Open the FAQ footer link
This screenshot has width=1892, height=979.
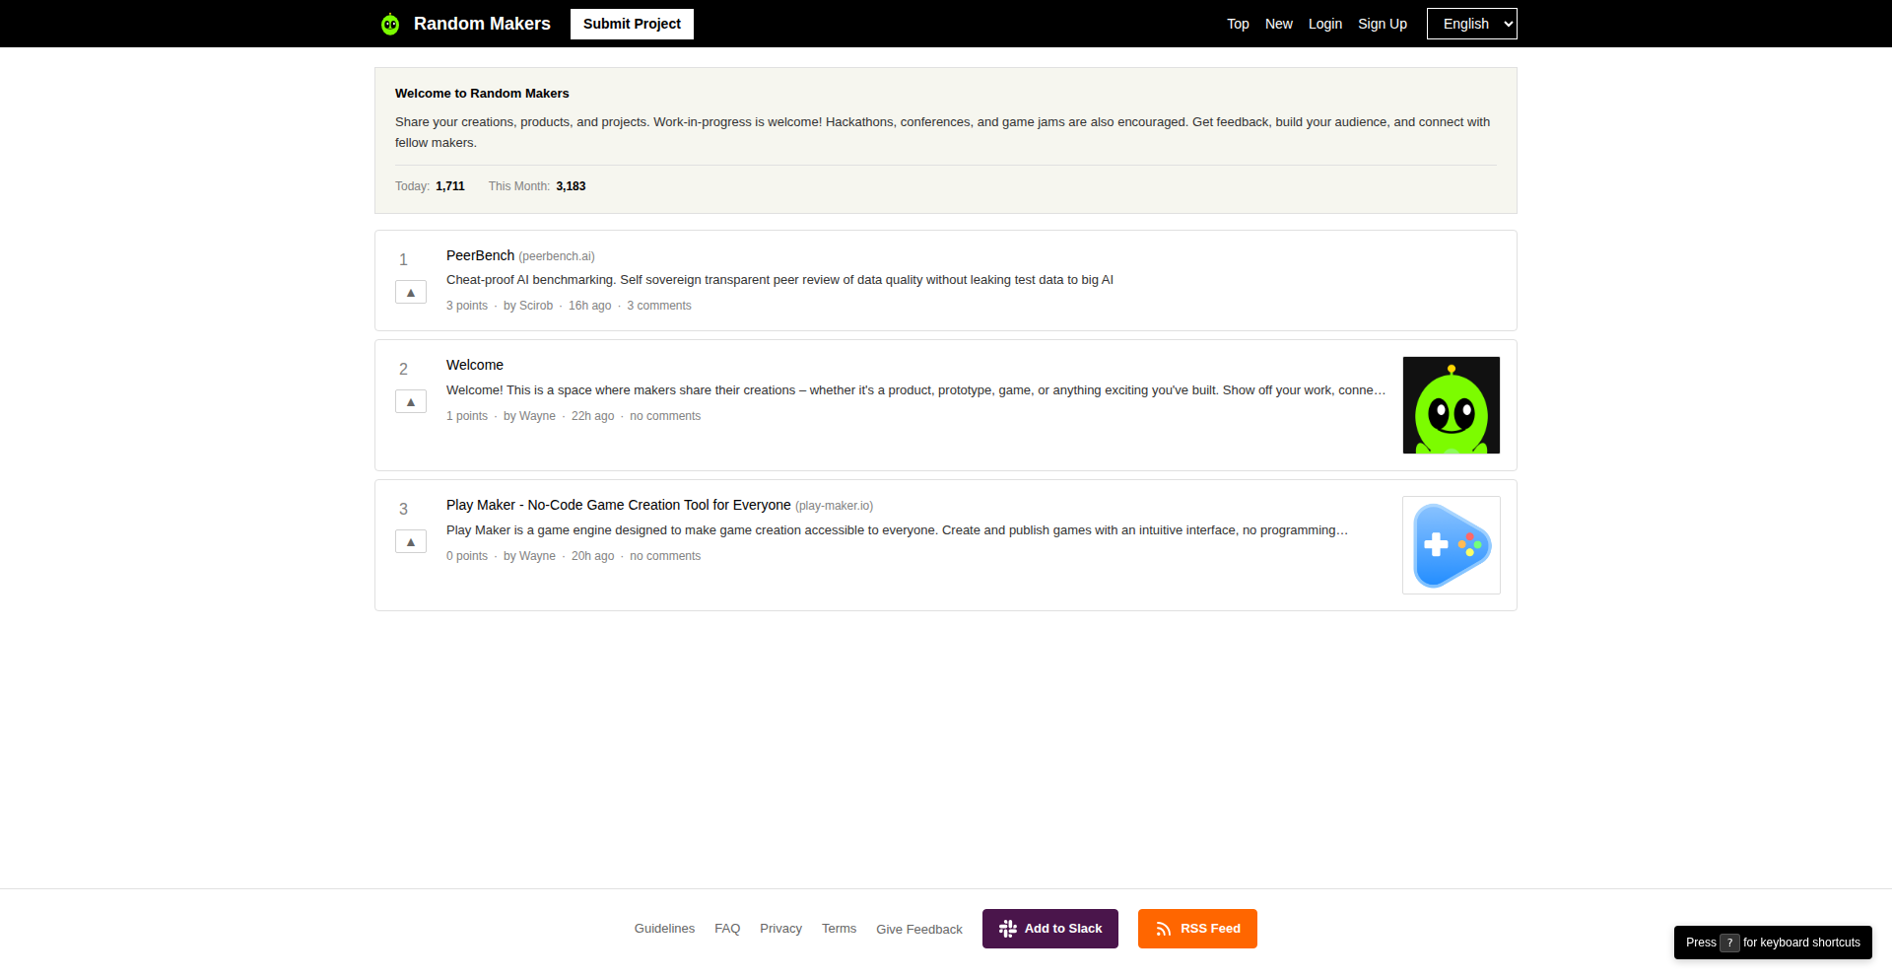coord(727,929)
